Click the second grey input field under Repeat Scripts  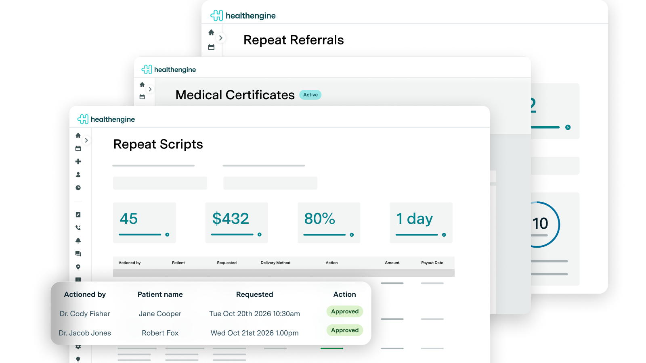click(270, 183)
